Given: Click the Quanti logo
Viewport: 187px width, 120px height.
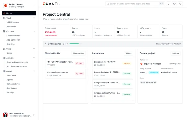Looking at the screenshot, I should pos(51,4).
